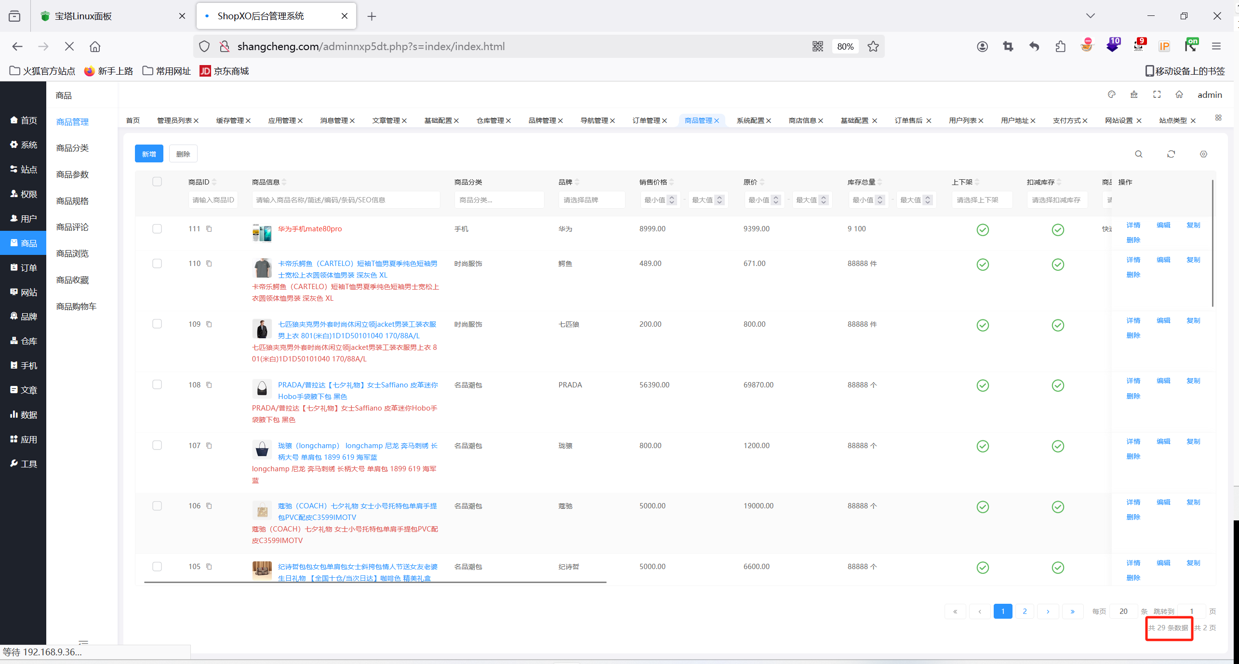Toggle 上下架 status for product 108
The image size is (1239, 664).
(x=983, y=385)
